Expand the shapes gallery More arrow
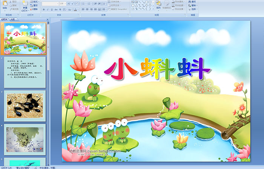Screen dimensions: 264x169 pos(153,9)
